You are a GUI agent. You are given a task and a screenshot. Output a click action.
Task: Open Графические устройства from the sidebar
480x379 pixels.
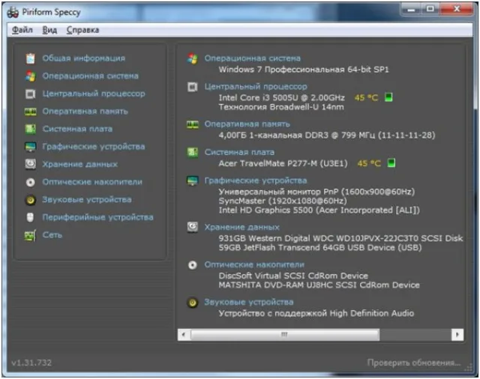[94, 147]
